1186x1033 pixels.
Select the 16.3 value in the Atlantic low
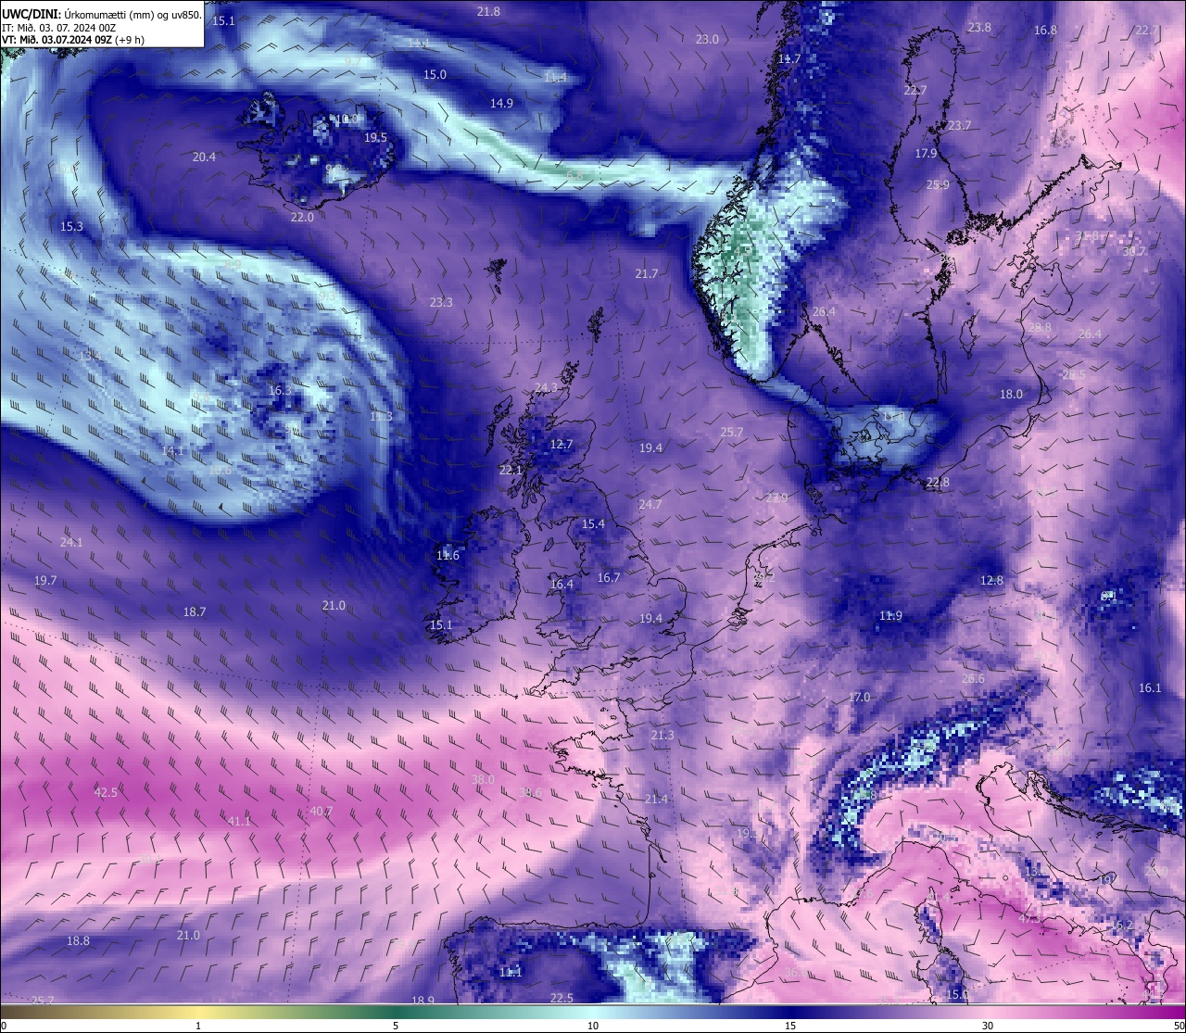280,390
